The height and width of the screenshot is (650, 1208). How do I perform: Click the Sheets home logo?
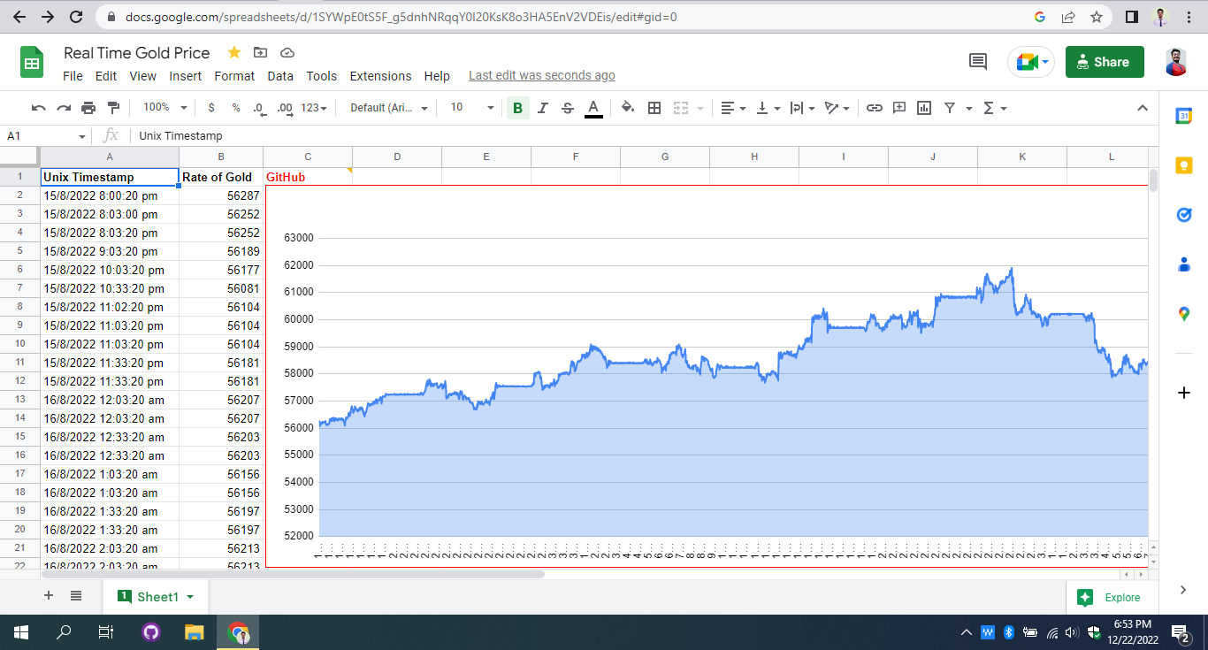(x=32, y=62)
